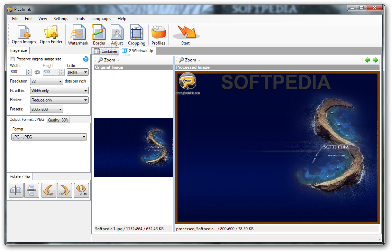Select the Image size tab
This screenshot has width=392, height=252.
(x=18, y=50)
